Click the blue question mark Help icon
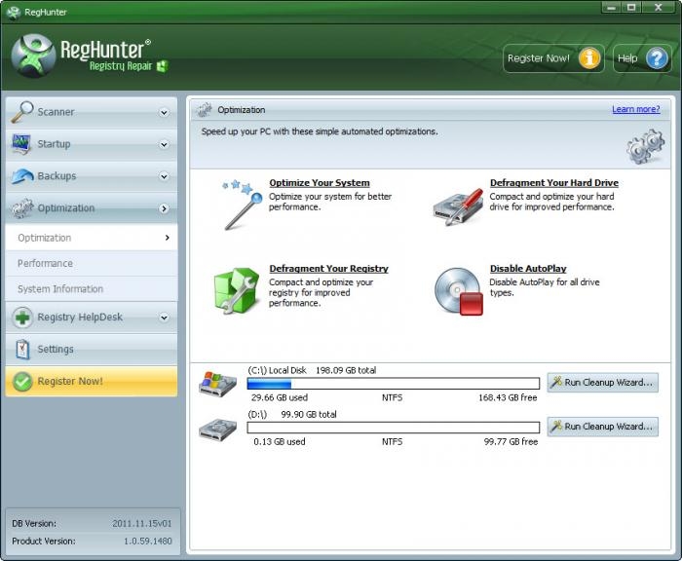Screen dimensions: 682x561 pyautogui.click(x=657, y=57)
